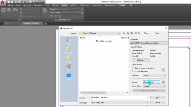Create a new folder in the dialog
191x107 pixels.
(x=139, y=33)
